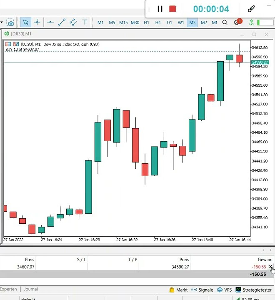Switch chart to H4 timeframe

pos(158,22)
